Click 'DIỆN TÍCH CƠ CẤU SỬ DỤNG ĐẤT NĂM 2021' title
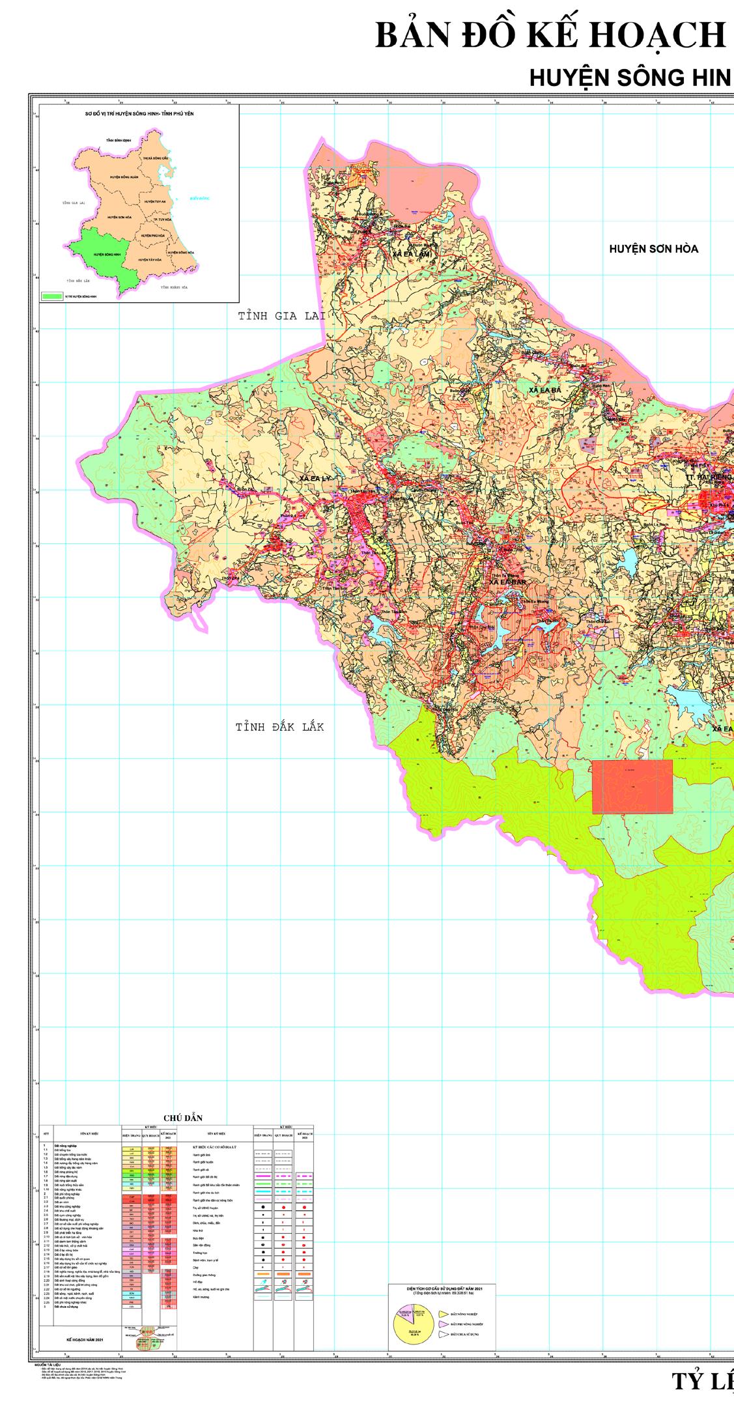This screenshot has width=734, height=1407. pos(445,1289)
